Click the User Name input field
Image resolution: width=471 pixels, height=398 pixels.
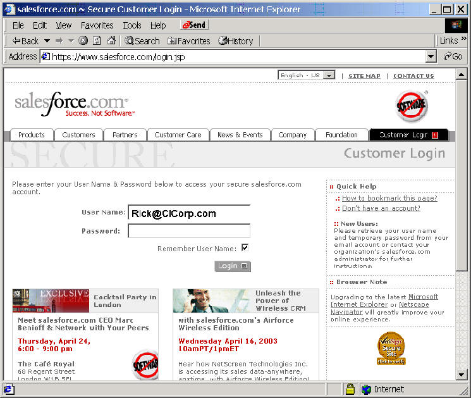pos(189,213)
